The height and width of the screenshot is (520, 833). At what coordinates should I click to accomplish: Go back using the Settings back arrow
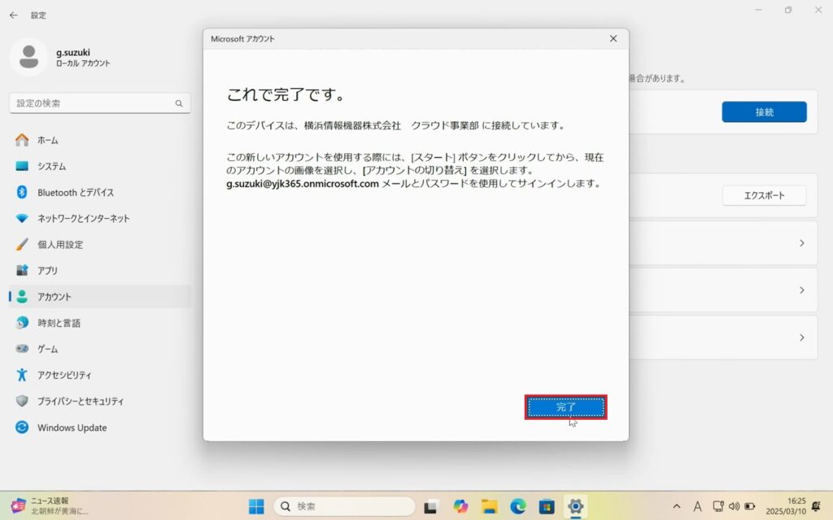pyautogui.click(x=13, y=15)
